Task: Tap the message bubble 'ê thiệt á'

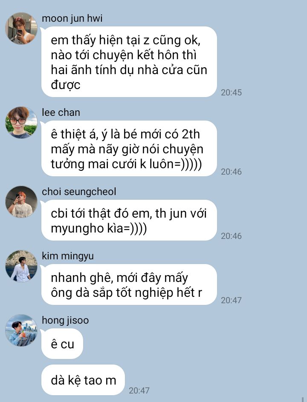Action: click(x=129, y=149)
